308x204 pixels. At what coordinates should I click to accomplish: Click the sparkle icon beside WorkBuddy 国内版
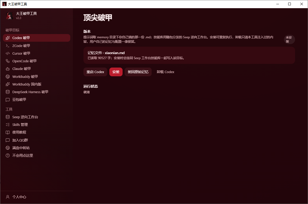(x=8, y=84)
